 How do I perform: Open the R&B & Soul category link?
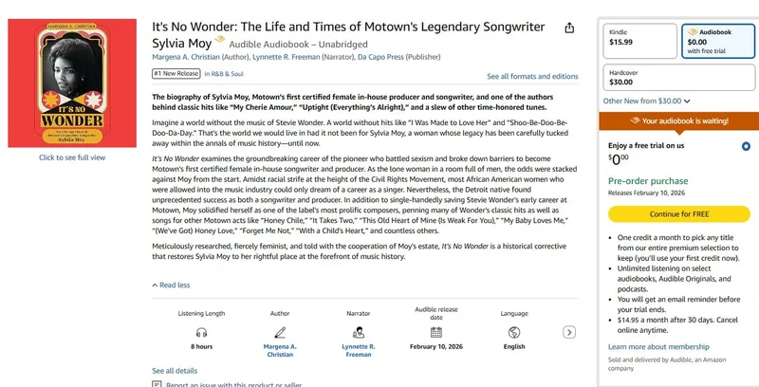coord(227,74)
